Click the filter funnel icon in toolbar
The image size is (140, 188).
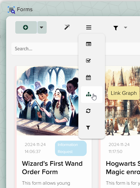coord(116,28)
